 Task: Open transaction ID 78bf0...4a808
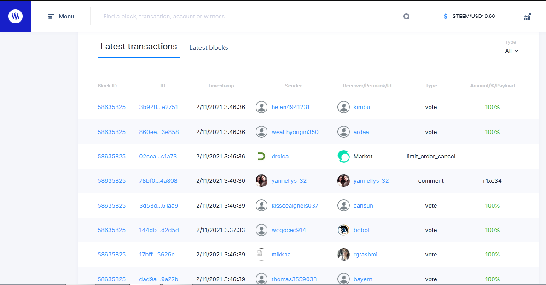point(158,181)
